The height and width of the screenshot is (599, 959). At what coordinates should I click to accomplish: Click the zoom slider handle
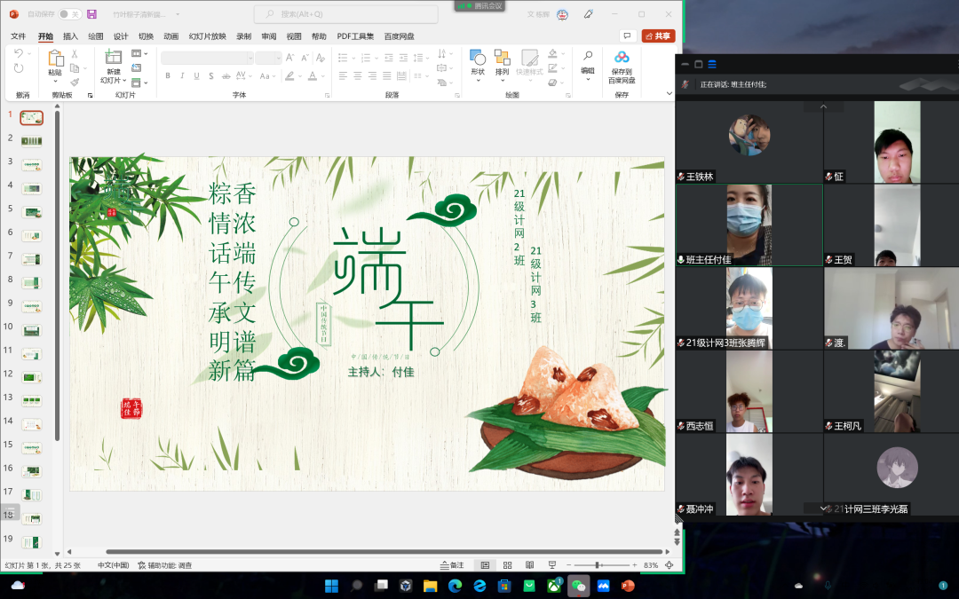[x=598, y=565]
